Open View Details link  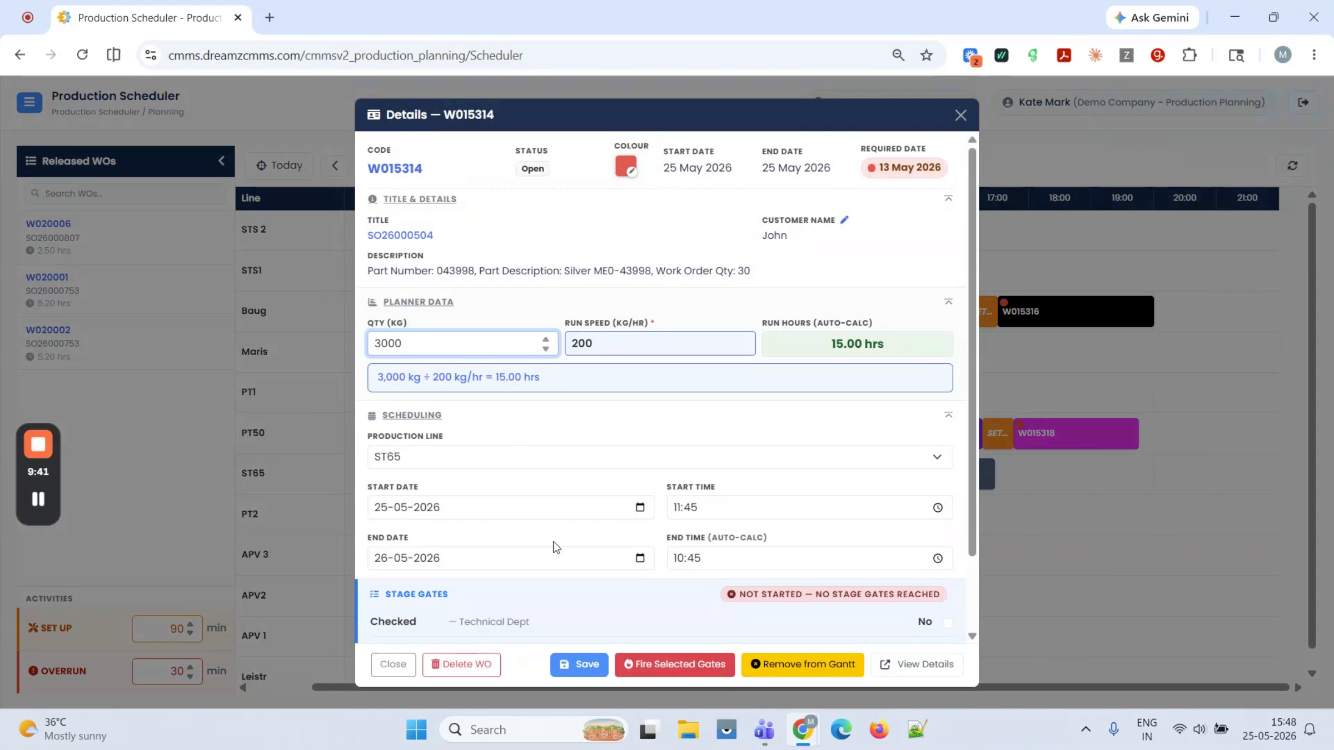tap(917, 664)
